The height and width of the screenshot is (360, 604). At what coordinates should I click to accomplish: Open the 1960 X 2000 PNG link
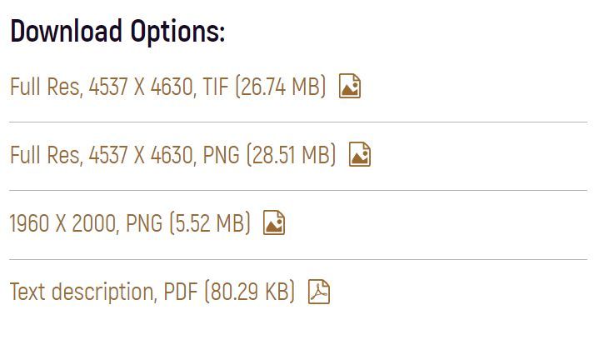(x=129, y=223)
